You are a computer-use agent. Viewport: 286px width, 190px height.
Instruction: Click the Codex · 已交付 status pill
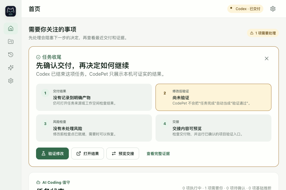[245, 9]
